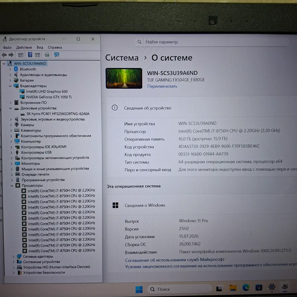The height and width of the screenshot is (297, 297).
Task: Click the Сведения о Windows section header
Action: [145, 205]
